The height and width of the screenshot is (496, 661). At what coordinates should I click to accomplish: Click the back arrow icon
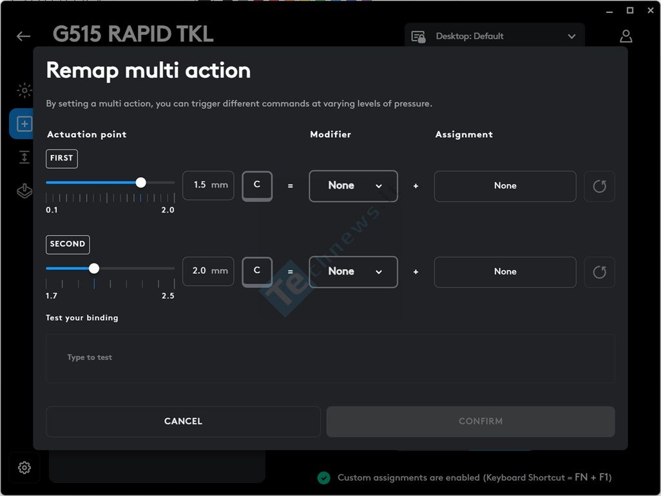click(x=24, y=37)
